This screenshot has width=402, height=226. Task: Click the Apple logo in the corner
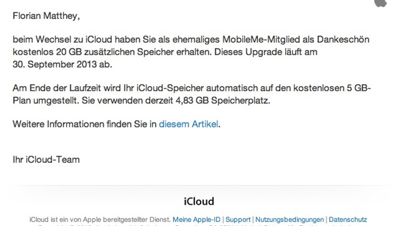point(381,3)
